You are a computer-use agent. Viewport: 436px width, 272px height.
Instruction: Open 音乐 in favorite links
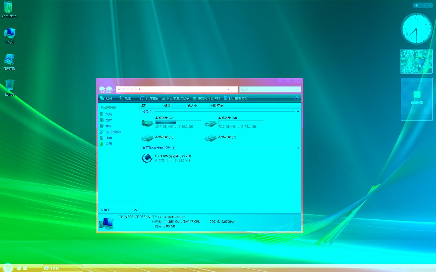tap(106, 126)
